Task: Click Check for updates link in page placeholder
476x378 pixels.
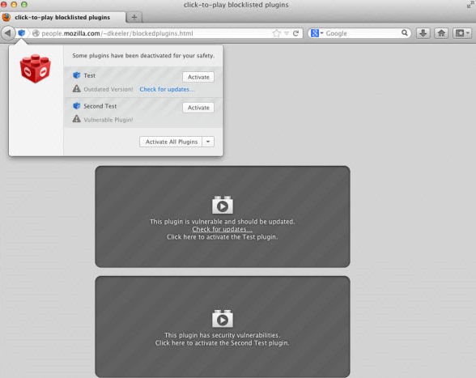Action: [x=222, y=229]
